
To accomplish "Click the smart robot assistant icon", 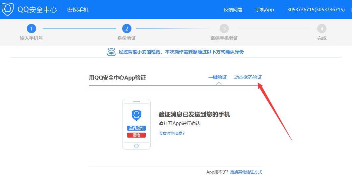I will pos(111,52).
